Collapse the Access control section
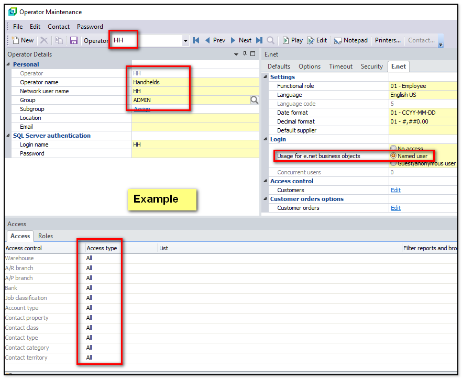 [265, 181]
